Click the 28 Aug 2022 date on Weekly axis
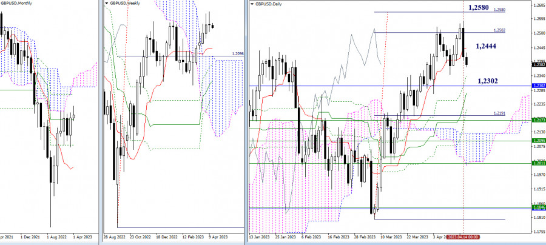This screenshot has width=546, height=245. pos(113,237)
